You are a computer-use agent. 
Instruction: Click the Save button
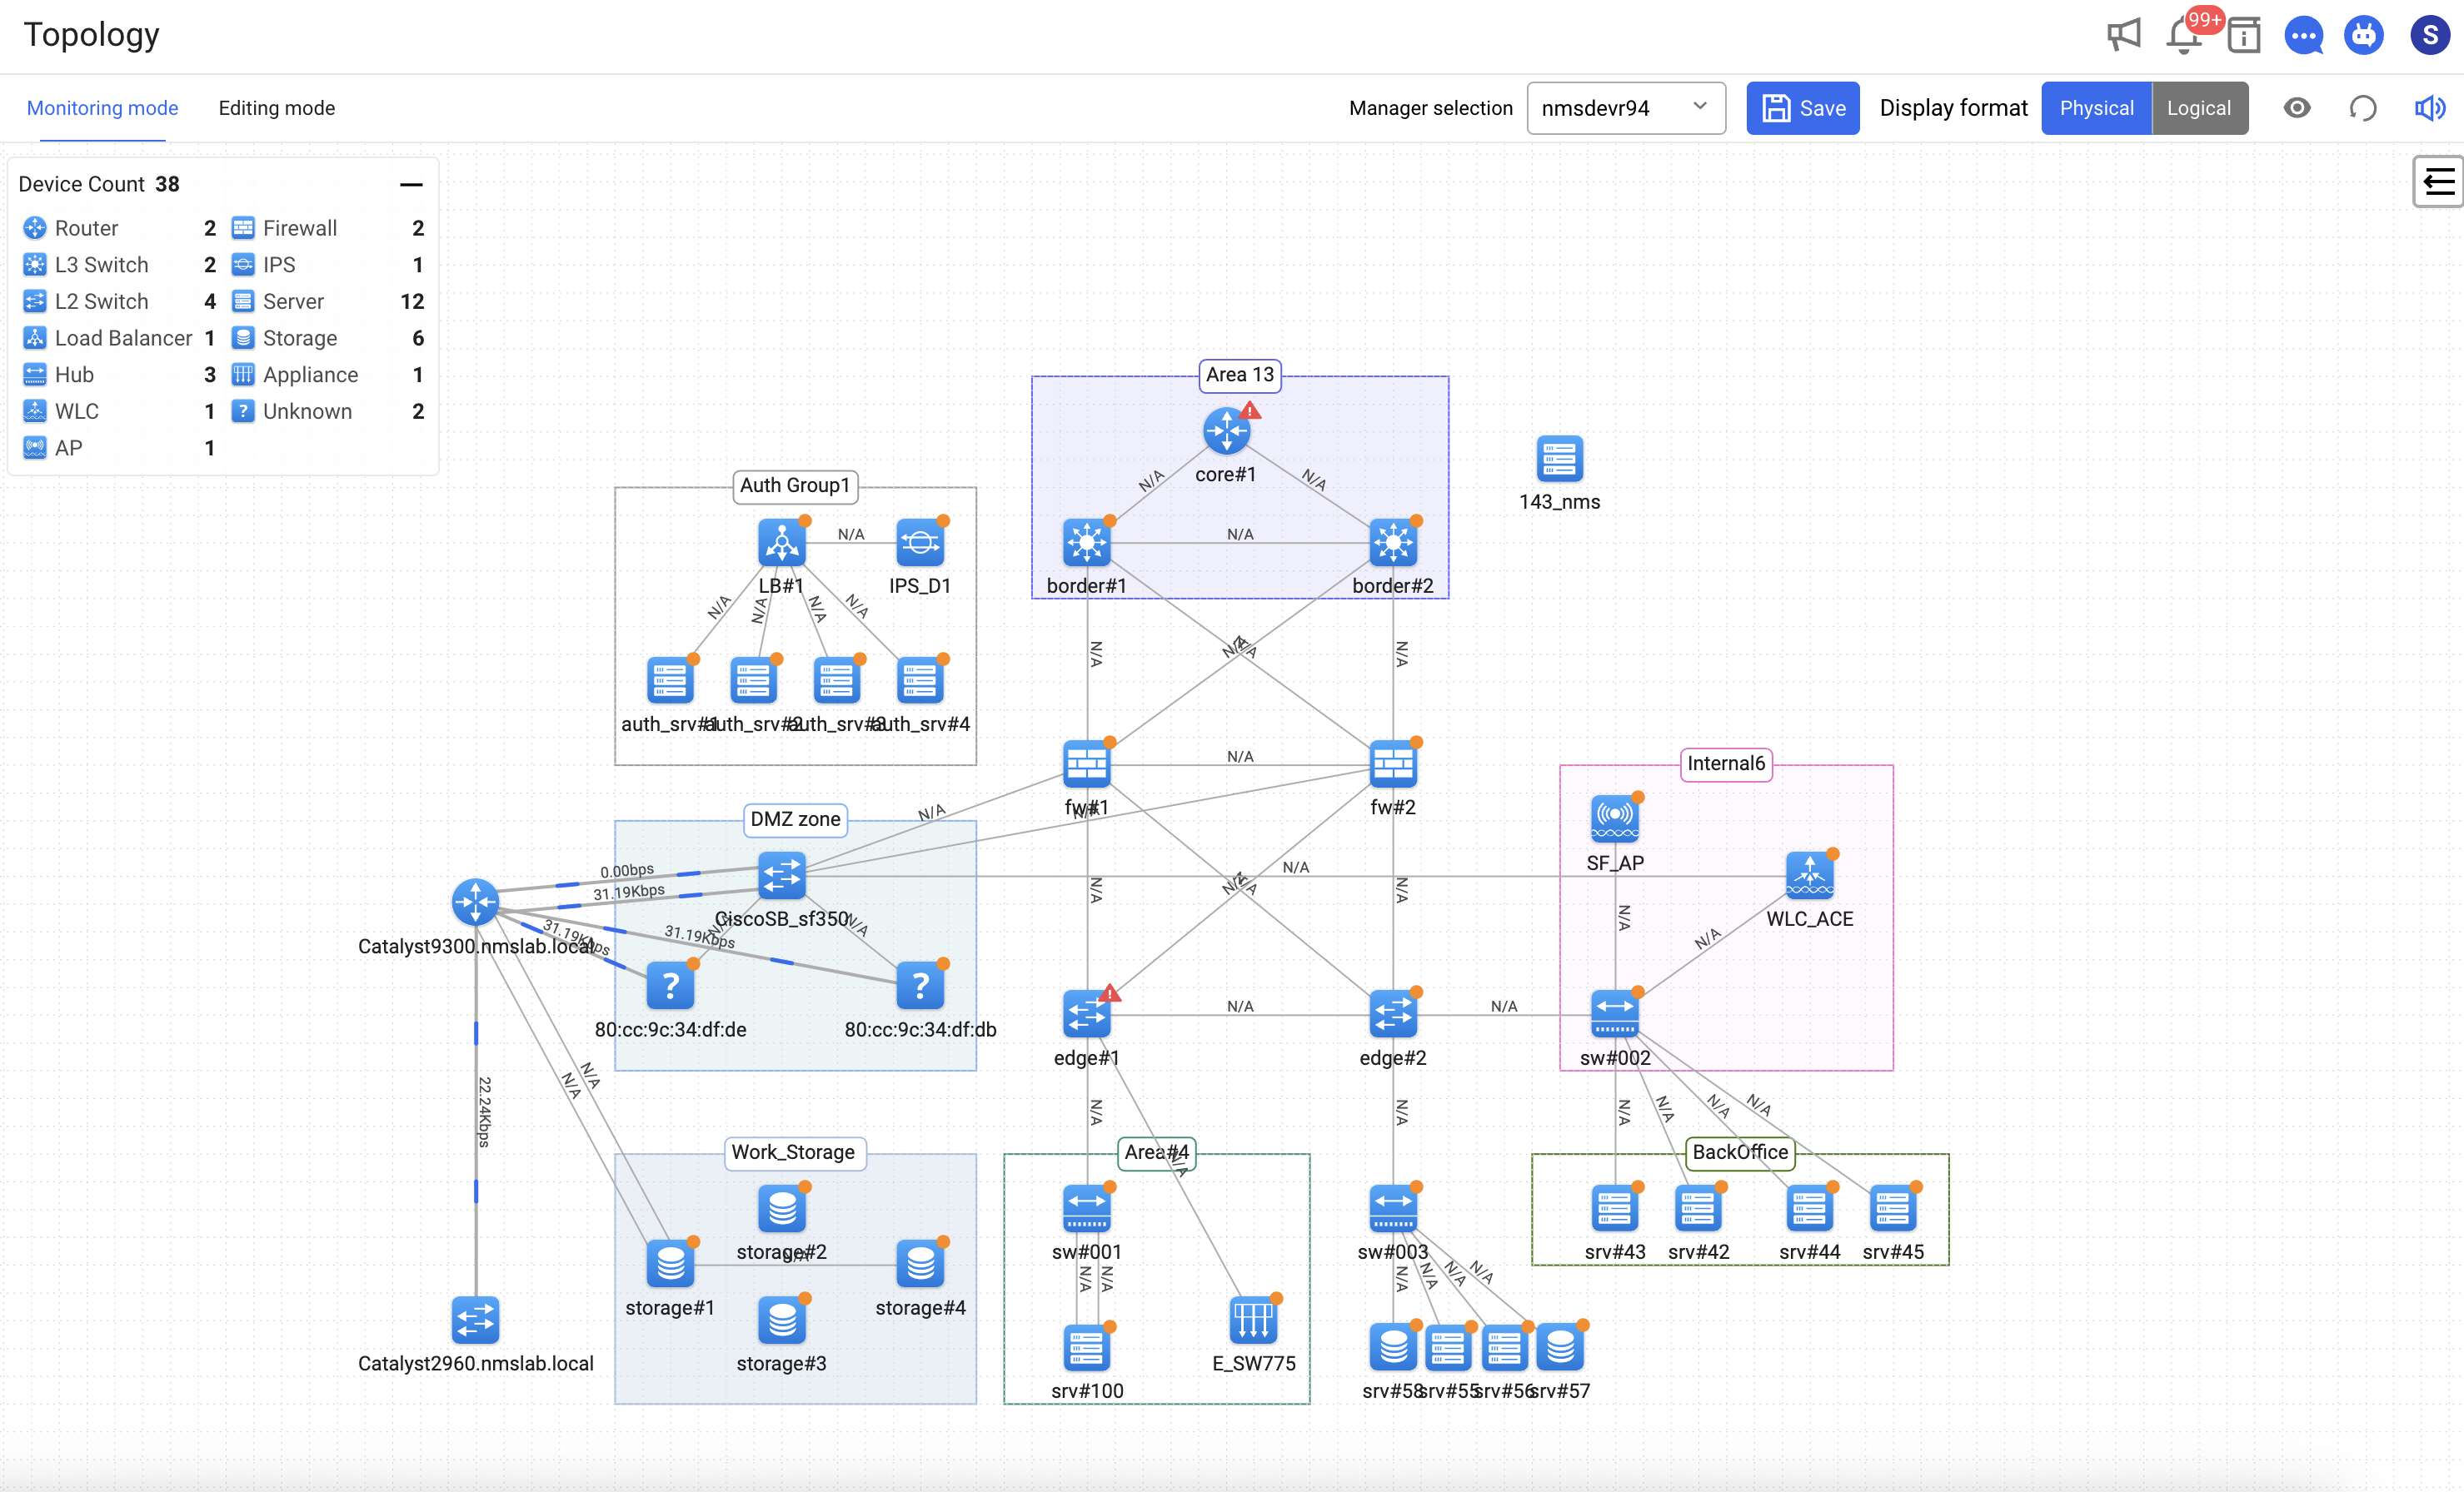[x=1802, y=108]
